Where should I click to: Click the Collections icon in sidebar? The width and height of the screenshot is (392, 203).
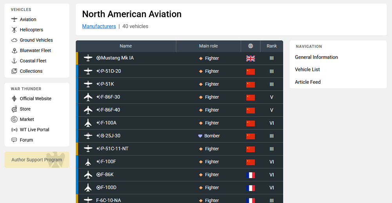coord(14,71)
